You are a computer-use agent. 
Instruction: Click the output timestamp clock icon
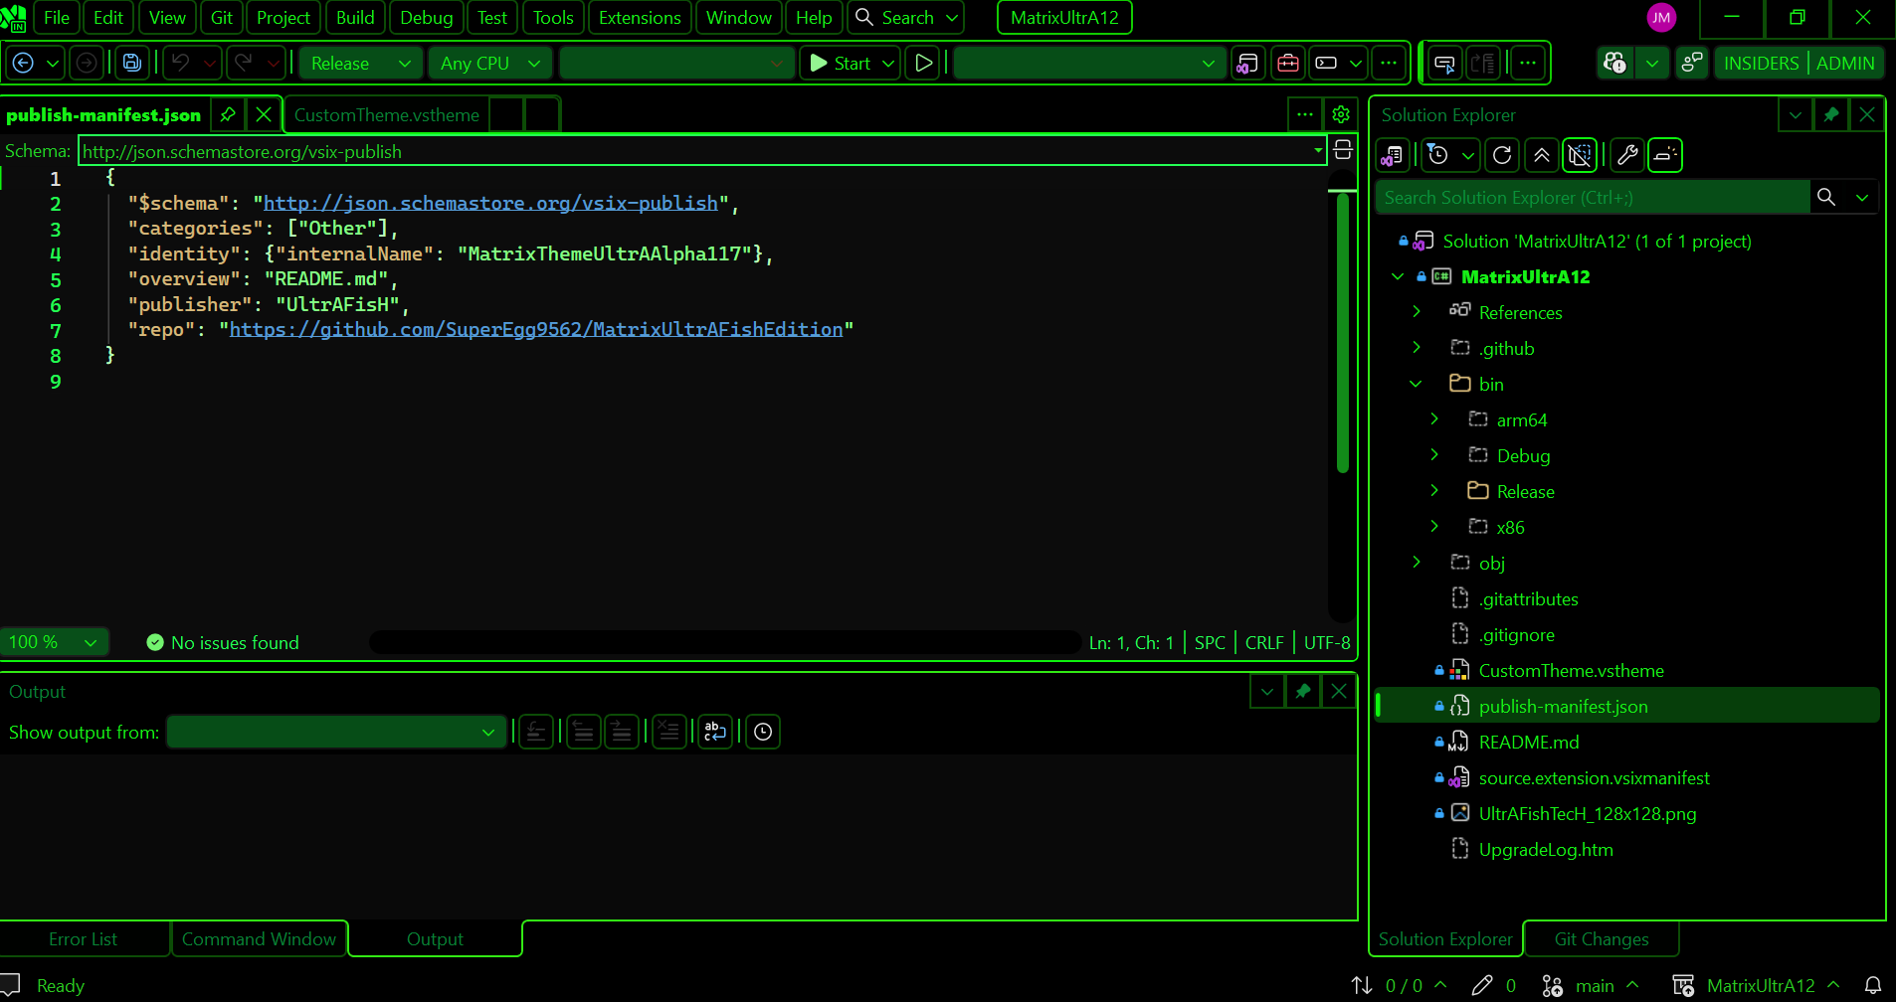pos(763,732)
